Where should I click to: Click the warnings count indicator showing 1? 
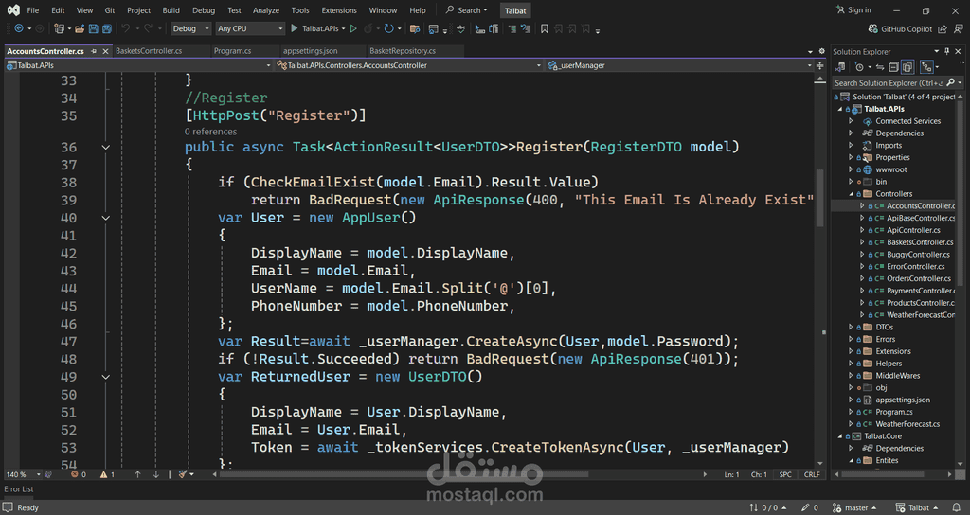108,475
